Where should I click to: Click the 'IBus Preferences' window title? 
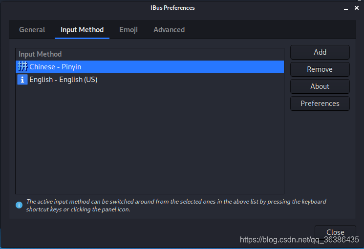(x=172, y=8)
